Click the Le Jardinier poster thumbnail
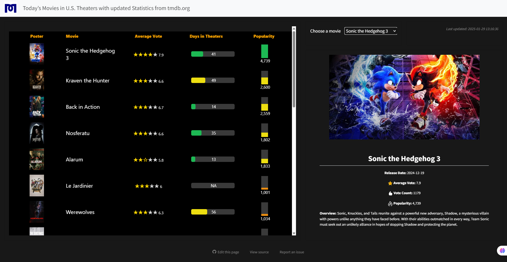 click(37, 185)
